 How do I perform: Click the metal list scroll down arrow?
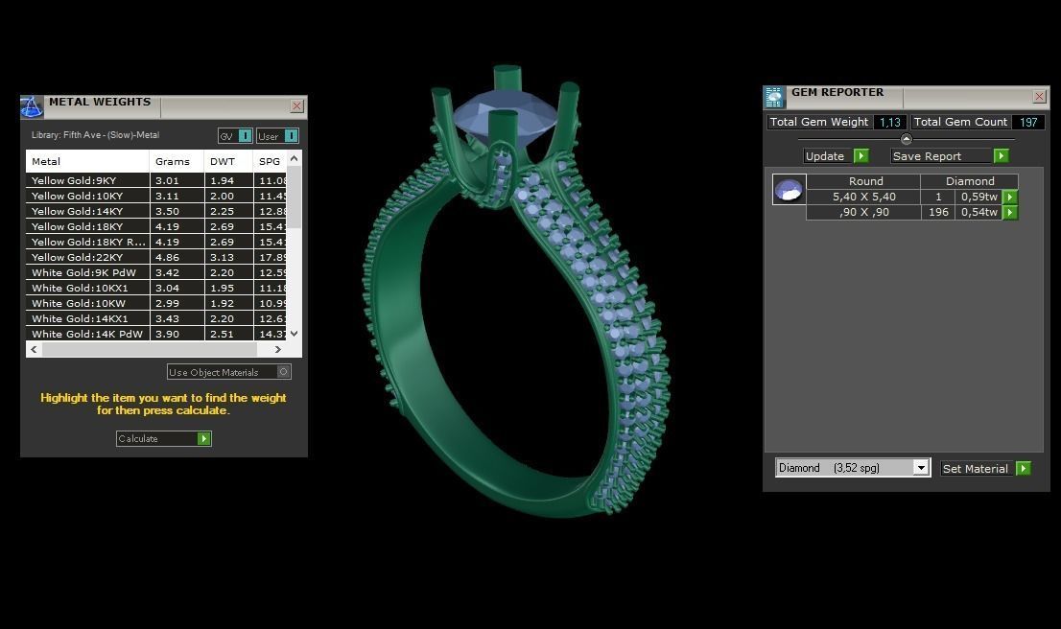pyautogui.click(x=294, y=334)
